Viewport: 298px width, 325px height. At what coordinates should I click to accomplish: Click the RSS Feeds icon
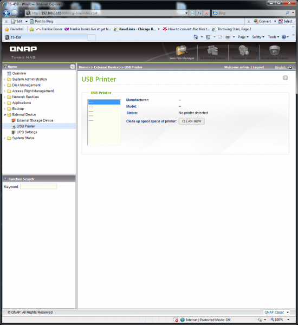pyautogui.click(x=208, y=37)
